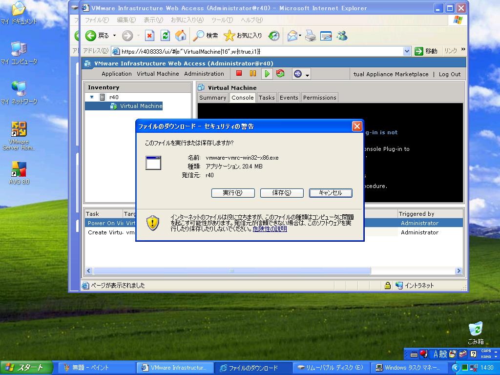Image resolution: width=500 pixels, height=375 pixels.
Task: Collapse the r40 host tree node
Action: (92, 97)
